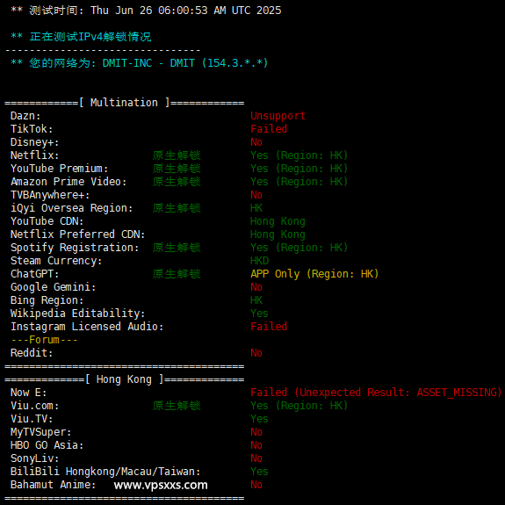This screenshot has width=505, height=505.
Task: Click the 'Viu.TV:' label
Action: [x=32, y=419]
